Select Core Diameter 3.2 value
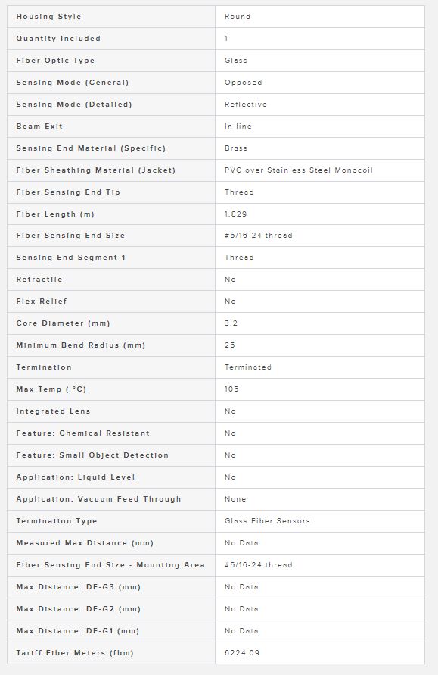This screenshot has width=438, height=675. (x=231, y=323)
